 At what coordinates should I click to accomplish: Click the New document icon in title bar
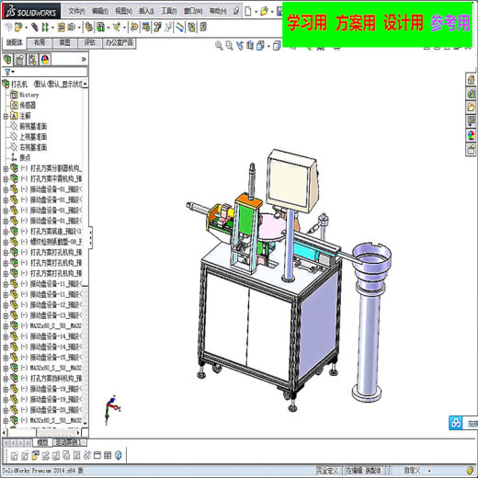(x=248, y=12)
